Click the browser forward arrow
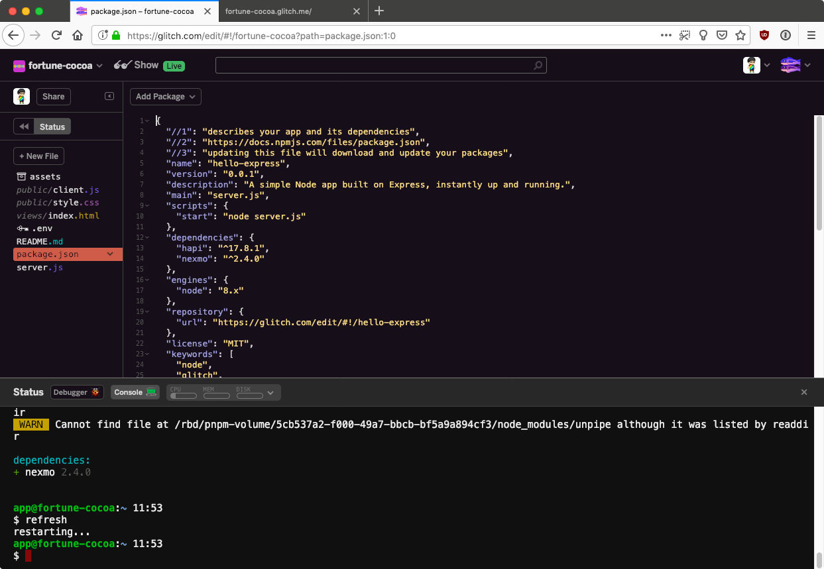 pos(35,35)
